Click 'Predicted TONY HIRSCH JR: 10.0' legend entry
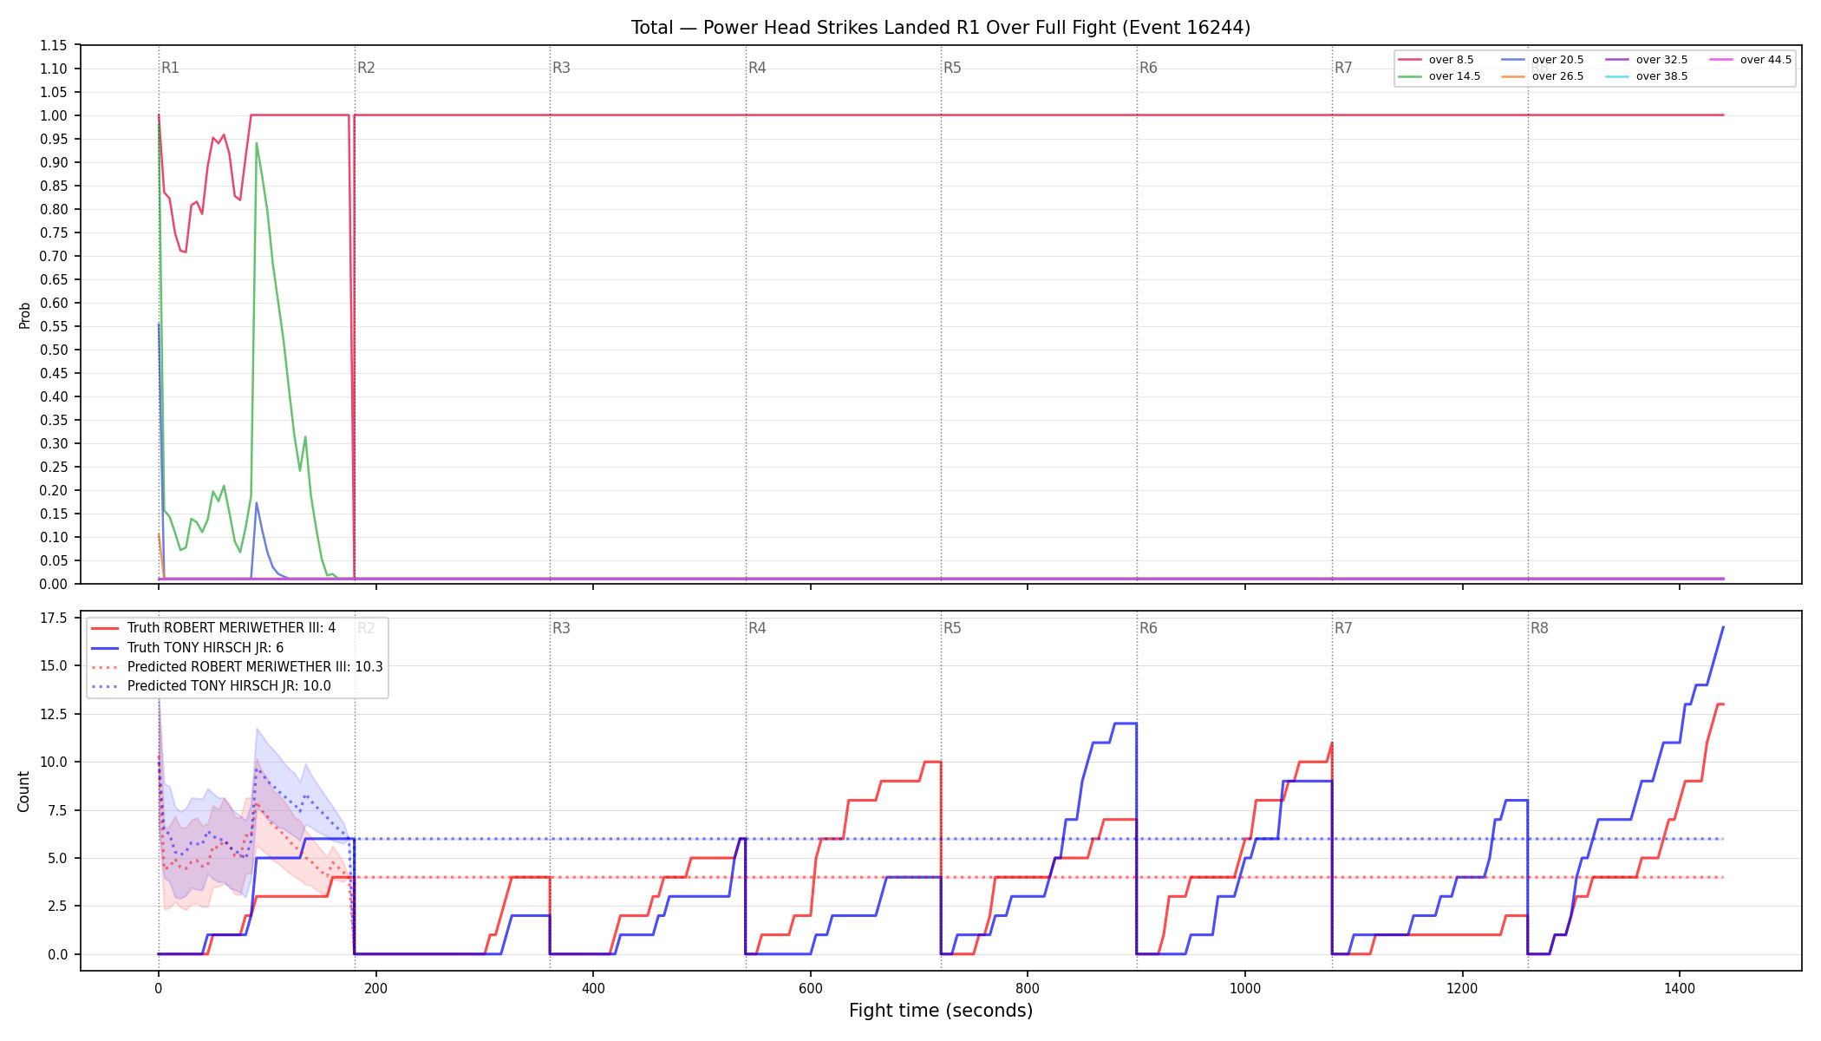This screenshot has height=1041, width=1821. (229, 686)
